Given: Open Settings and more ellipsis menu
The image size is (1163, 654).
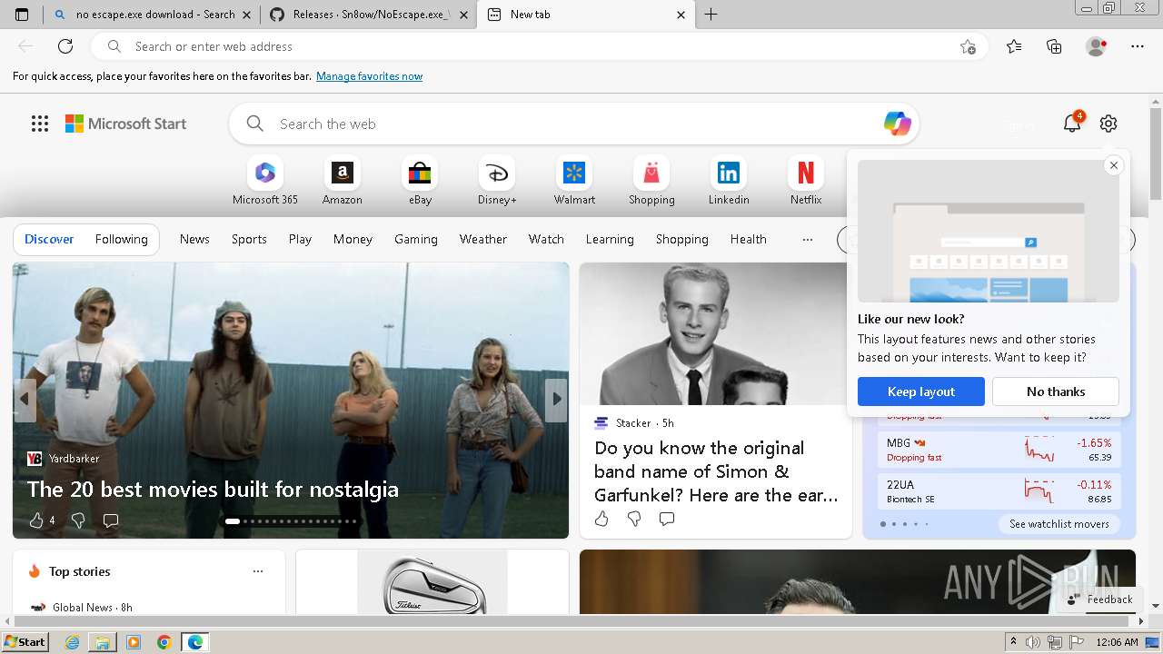Looking at the screenshot, I should click(x=1138, y=46).
